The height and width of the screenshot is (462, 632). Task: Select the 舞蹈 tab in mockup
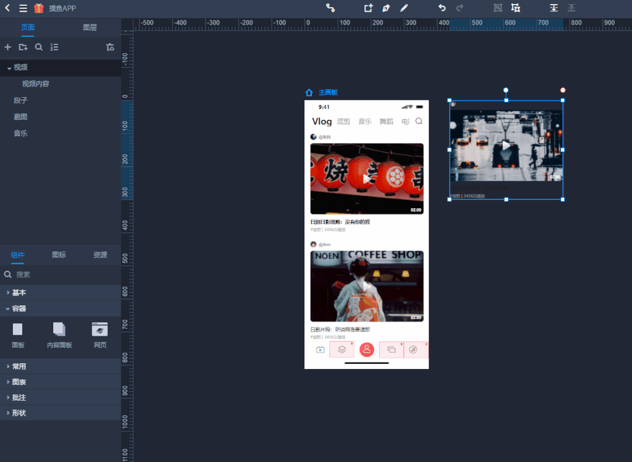(386, 122)
